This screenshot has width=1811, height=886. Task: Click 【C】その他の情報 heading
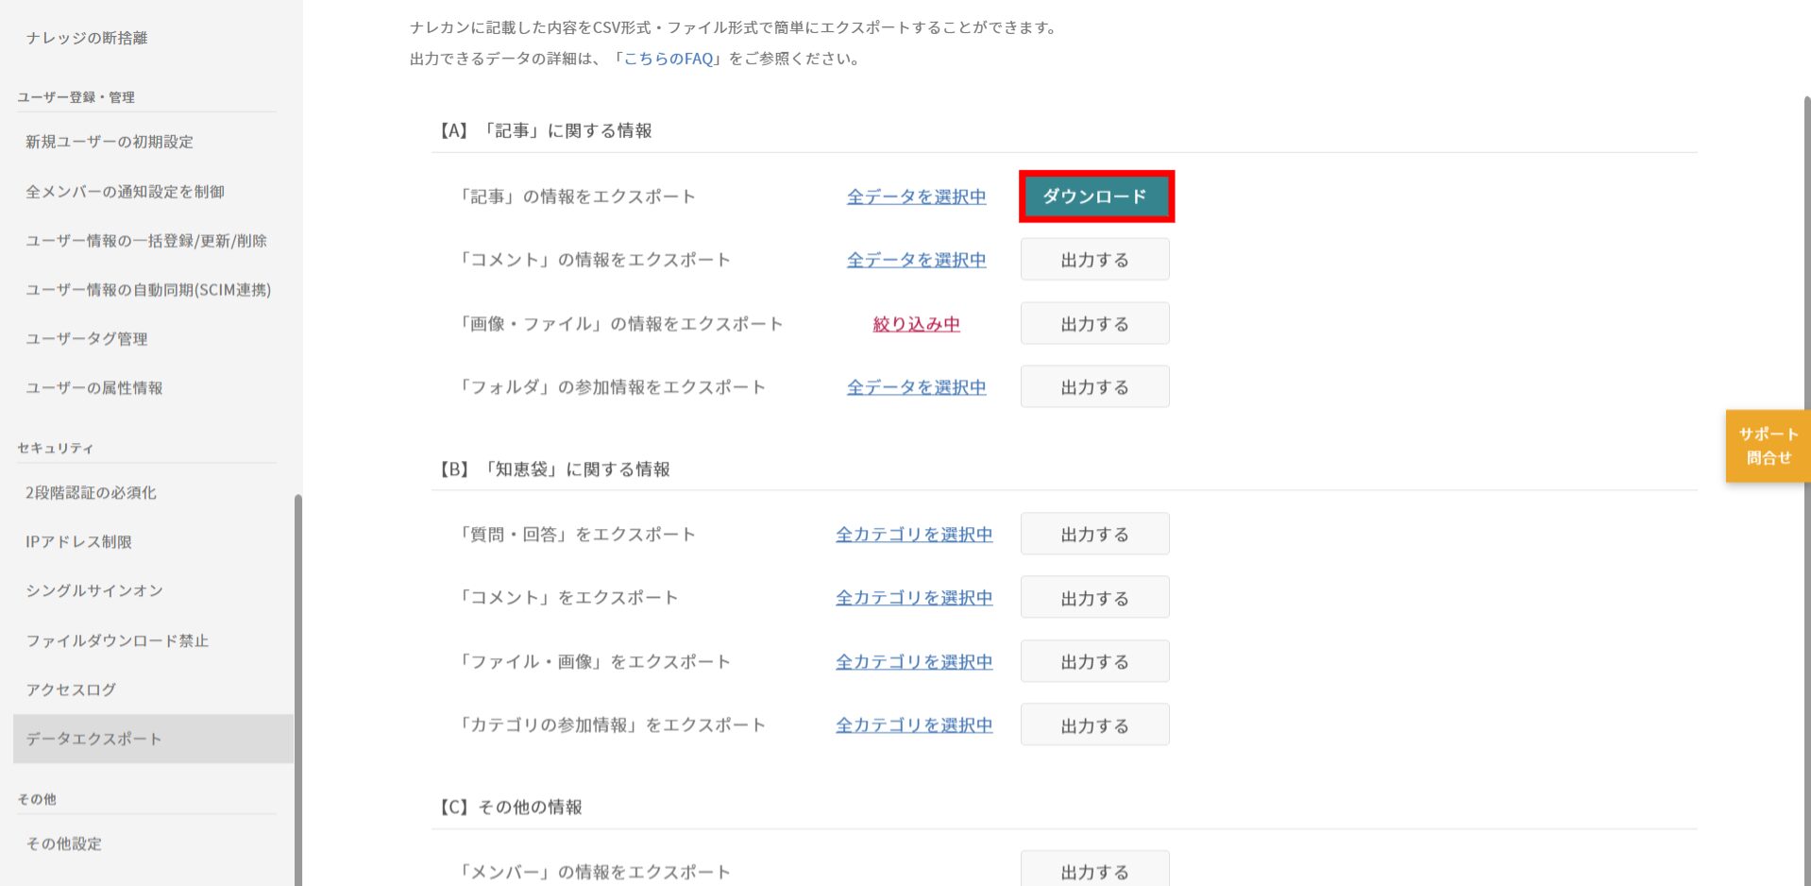510,808
